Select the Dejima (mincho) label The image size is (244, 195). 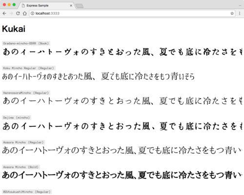pyautogui.click(x=17, y=117)
